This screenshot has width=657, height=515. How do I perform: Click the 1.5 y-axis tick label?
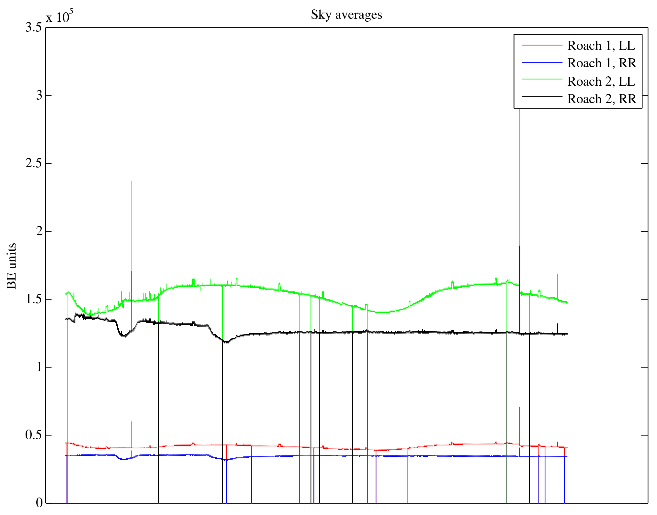click(34, 299)
